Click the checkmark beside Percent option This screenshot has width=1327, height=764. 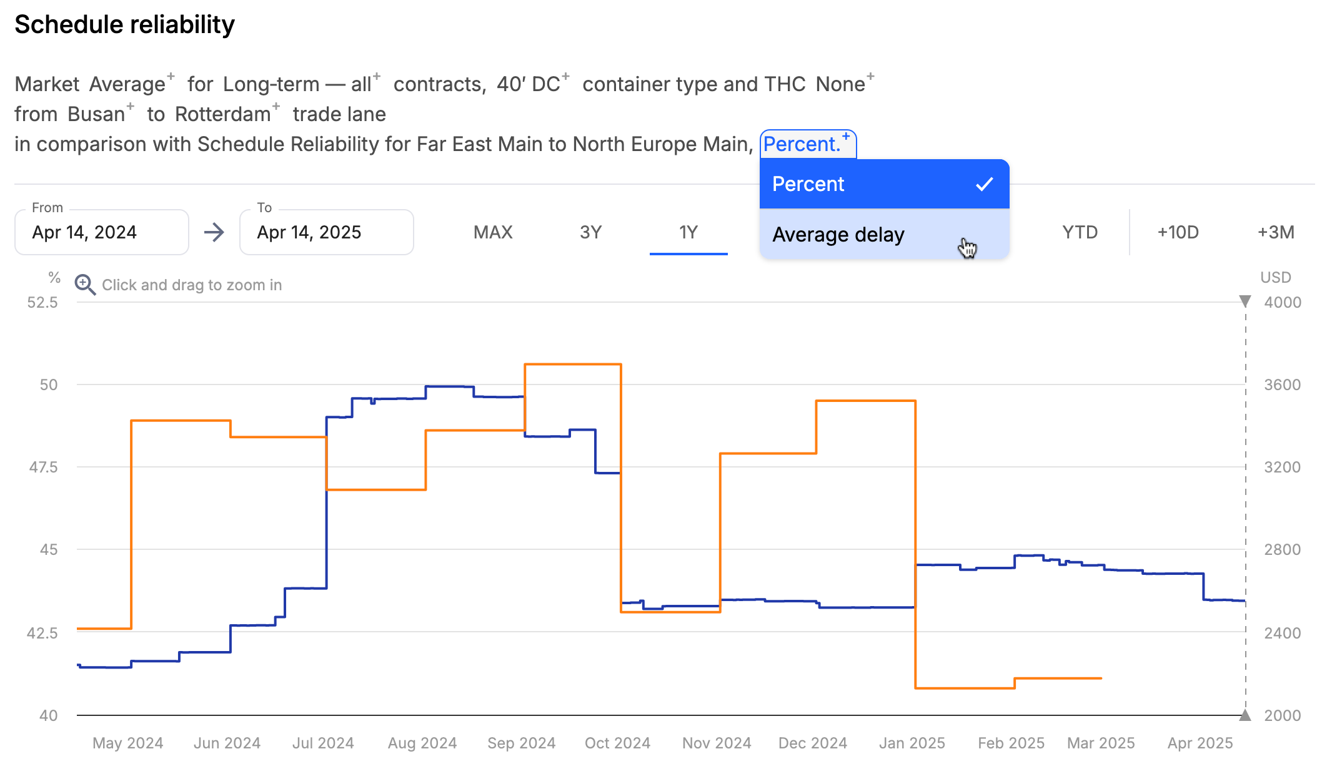[x=985, y=184]
